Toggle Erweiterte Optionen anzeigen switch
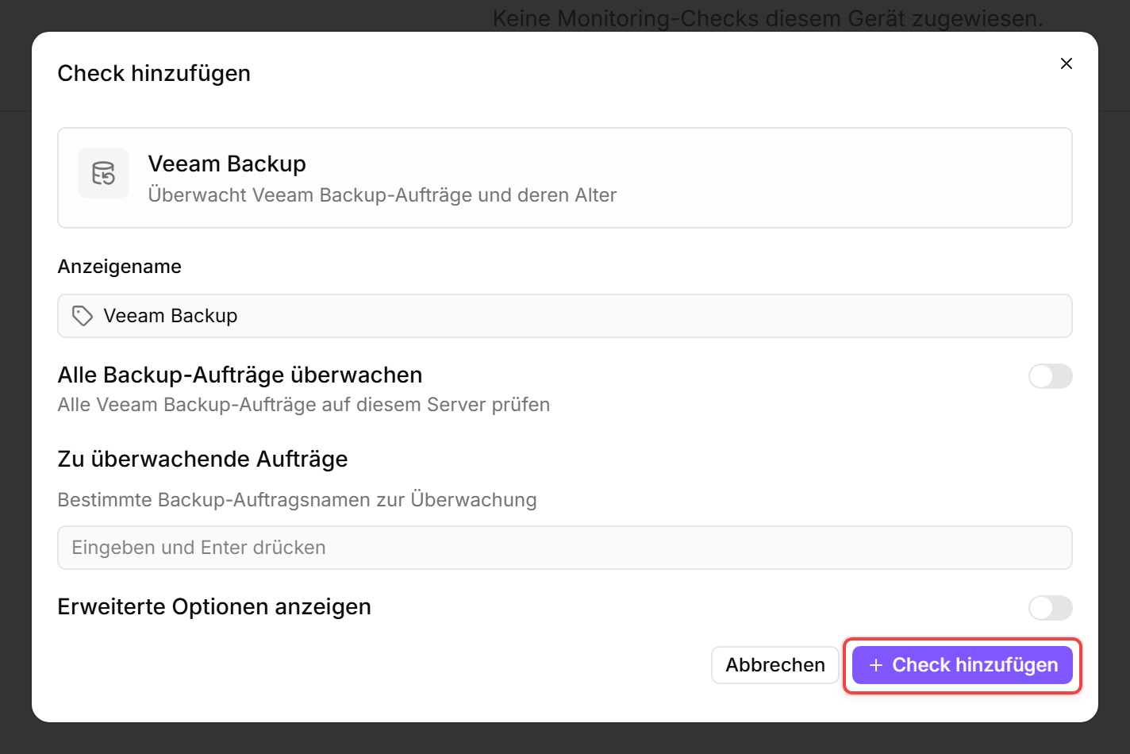The width and height of the screenshot is (1130, 754). pyautogui.click(x=1051, y=608)
